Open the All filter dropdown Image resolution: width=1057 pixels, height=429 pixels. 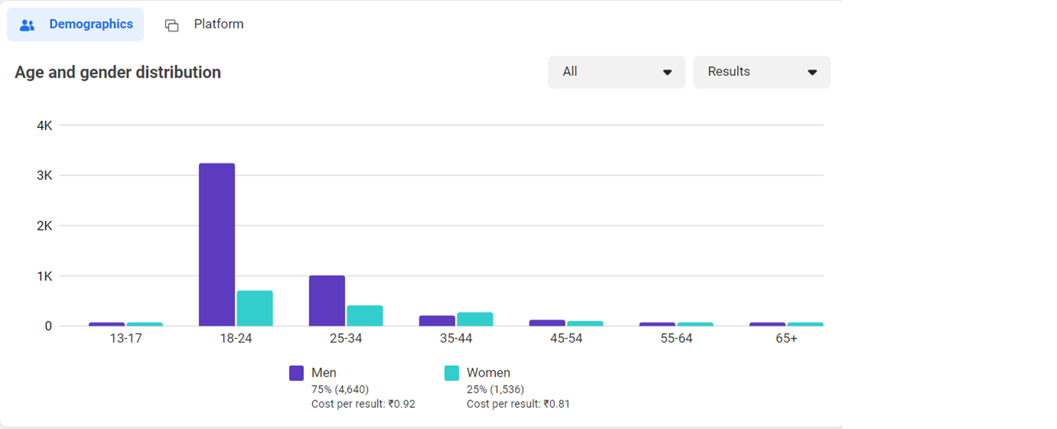tap(616, 72)
